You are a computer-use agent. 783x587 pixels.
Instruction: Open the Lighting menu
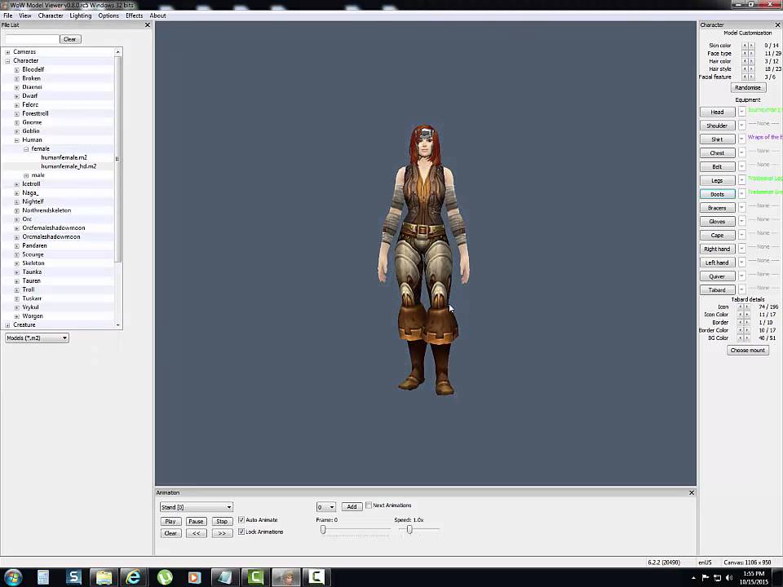point(81,15)
